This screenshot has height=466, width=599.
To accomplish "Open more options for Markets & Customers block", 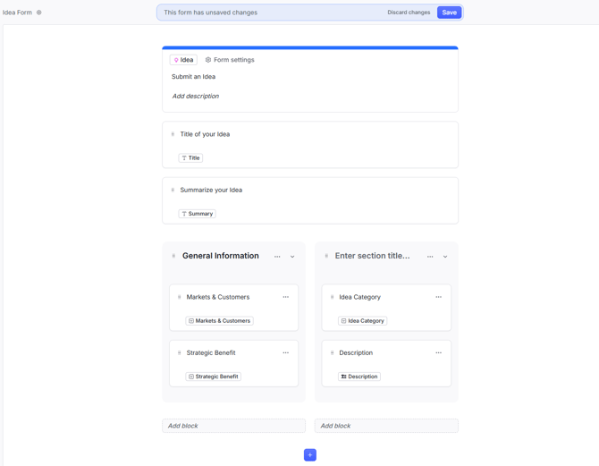I will 286,297.
